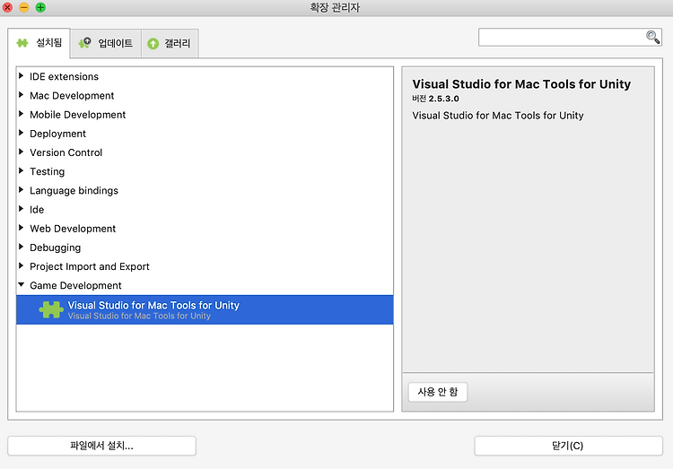Click the 파일에서 설치... button

(x=101, y=446)
